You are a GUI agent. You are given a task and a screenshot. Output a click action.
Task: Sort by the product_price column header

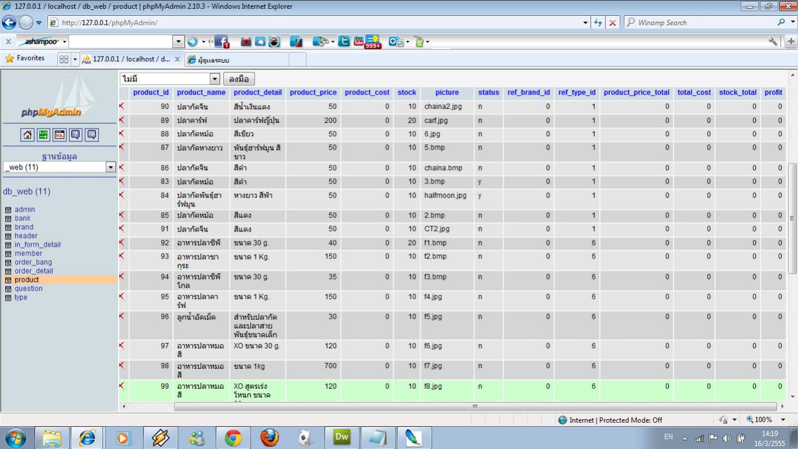(x=313, y=92)
